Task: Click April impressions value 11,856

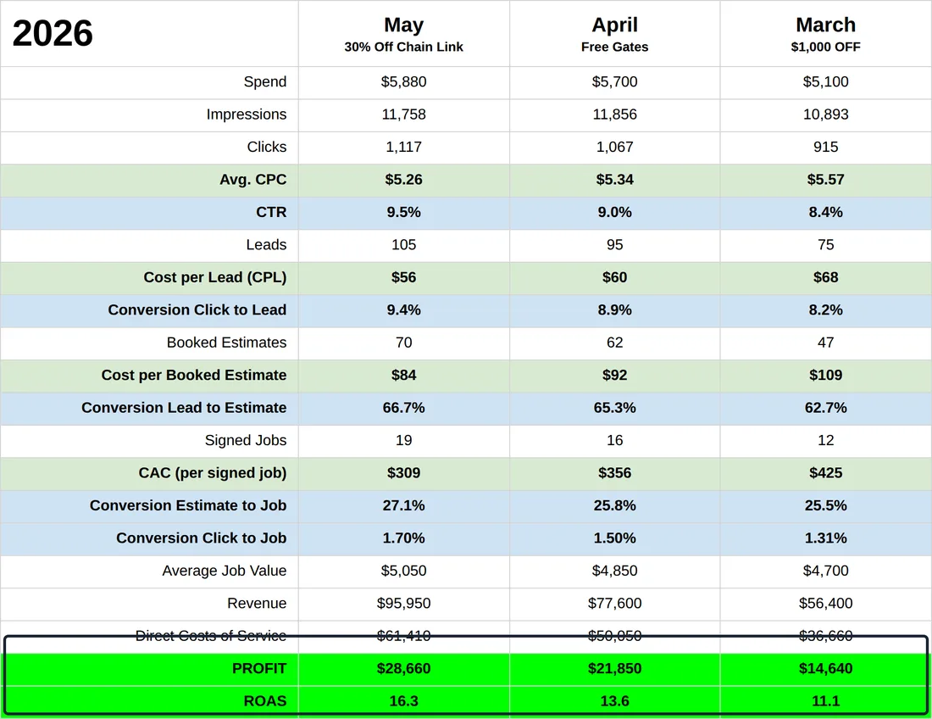Action: [614, 114]
